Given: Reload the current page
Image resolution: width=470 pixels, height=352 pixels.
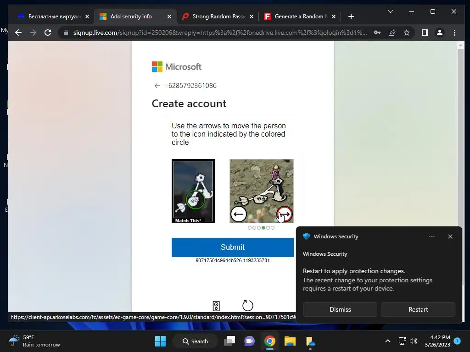Looking at the screenshot, I should tap(48, 33).
